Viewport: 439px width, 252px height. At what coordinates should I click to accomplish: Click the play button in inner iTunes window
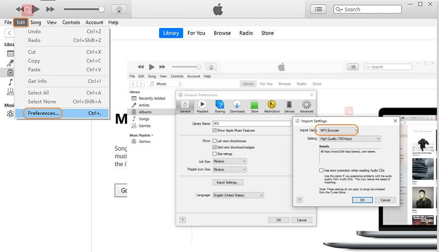152,67
